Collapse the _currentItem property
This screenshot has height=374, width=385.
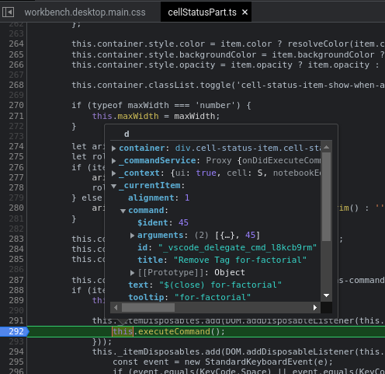pyautogui.click(x=113, y=186)
